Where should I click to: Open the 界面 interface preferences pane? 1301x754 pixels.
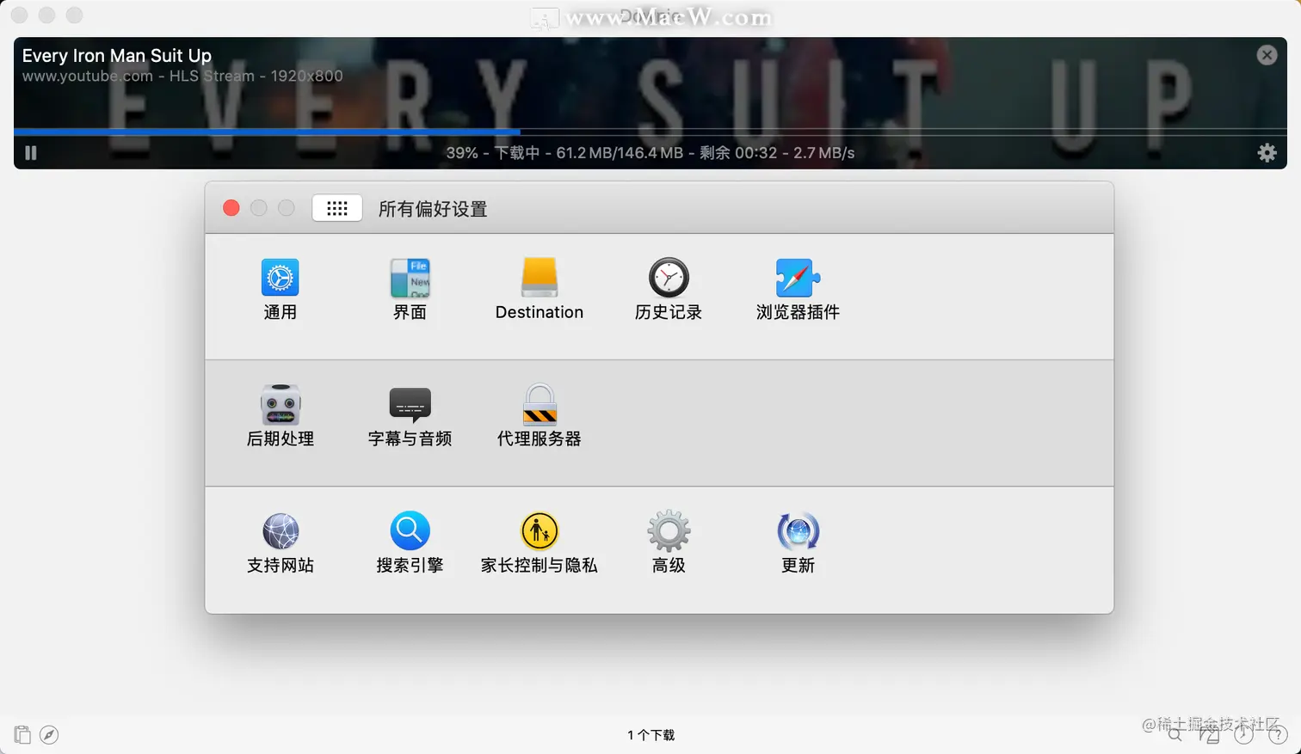point(410,290)
